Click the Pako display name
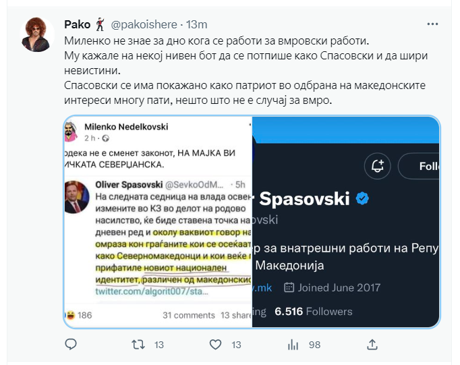 pyautogui.click(x=77, y=24)
